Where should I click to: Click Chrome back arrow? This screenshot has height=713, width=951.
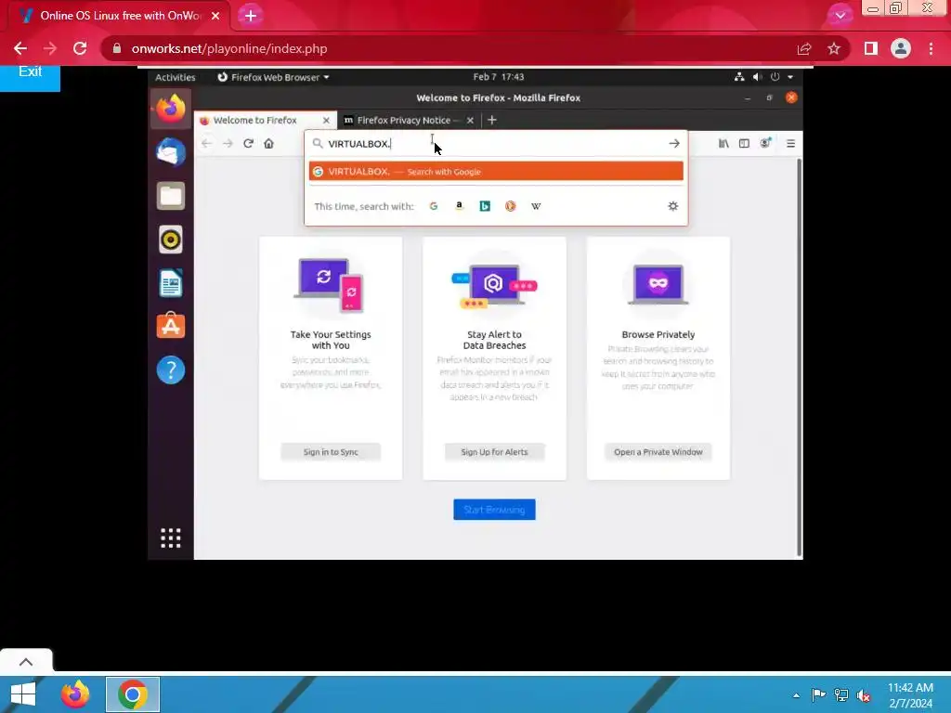pos(20,48)
